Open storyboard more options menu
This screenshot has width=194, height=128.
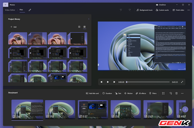pyautogui.click(x=182, y=93)
